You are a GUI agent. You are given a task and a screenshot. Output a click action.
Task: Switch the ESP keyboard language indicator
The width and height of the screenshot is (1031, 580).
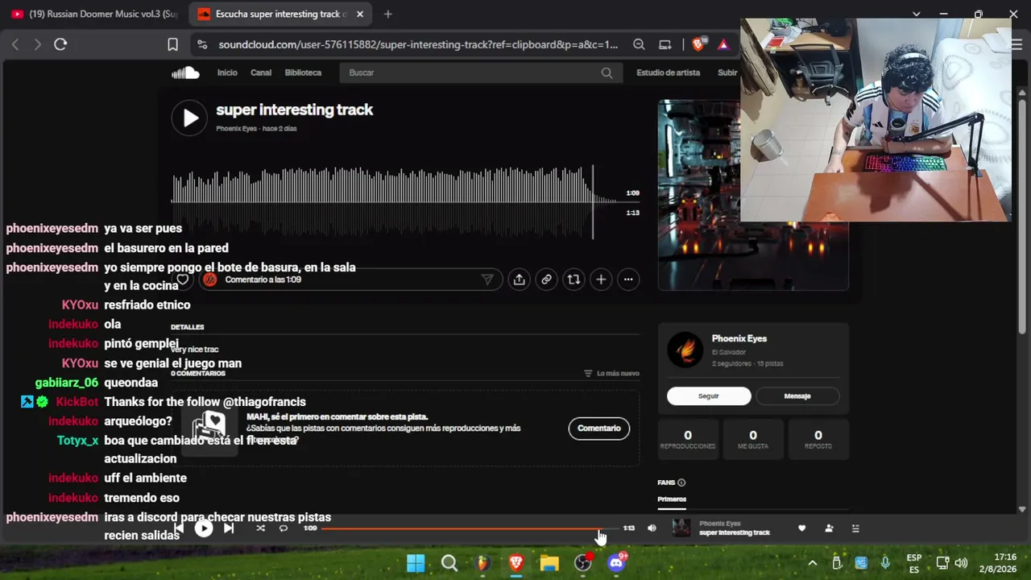point(914,563)
